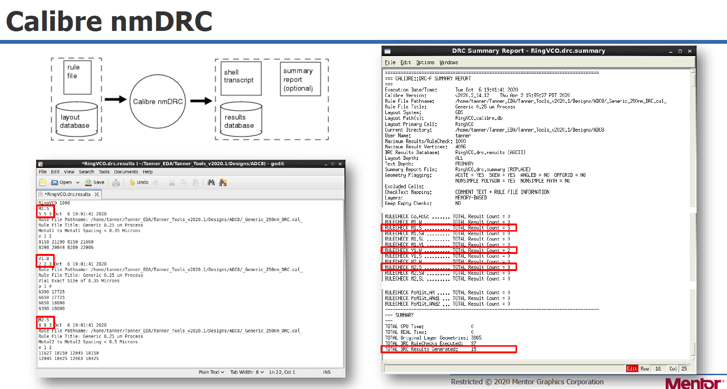Click the Row value field showing 16

658,369
